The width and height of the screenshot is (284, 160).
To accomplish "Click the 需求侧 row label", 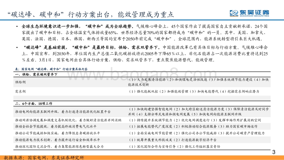I will (x=20, y=91).
